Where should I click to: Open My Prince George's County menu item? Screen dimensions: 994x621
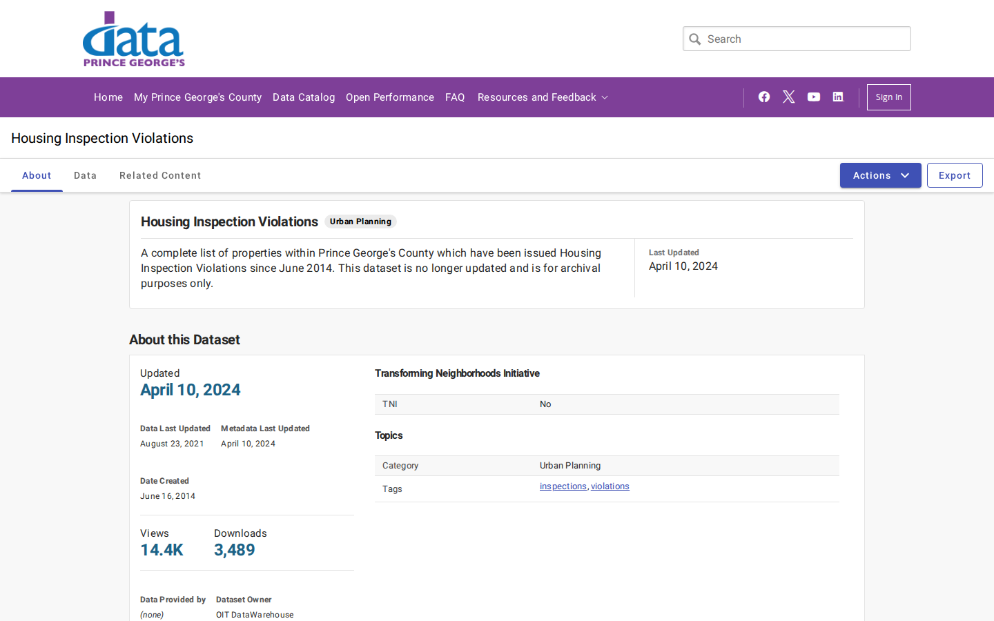point(197,97)
